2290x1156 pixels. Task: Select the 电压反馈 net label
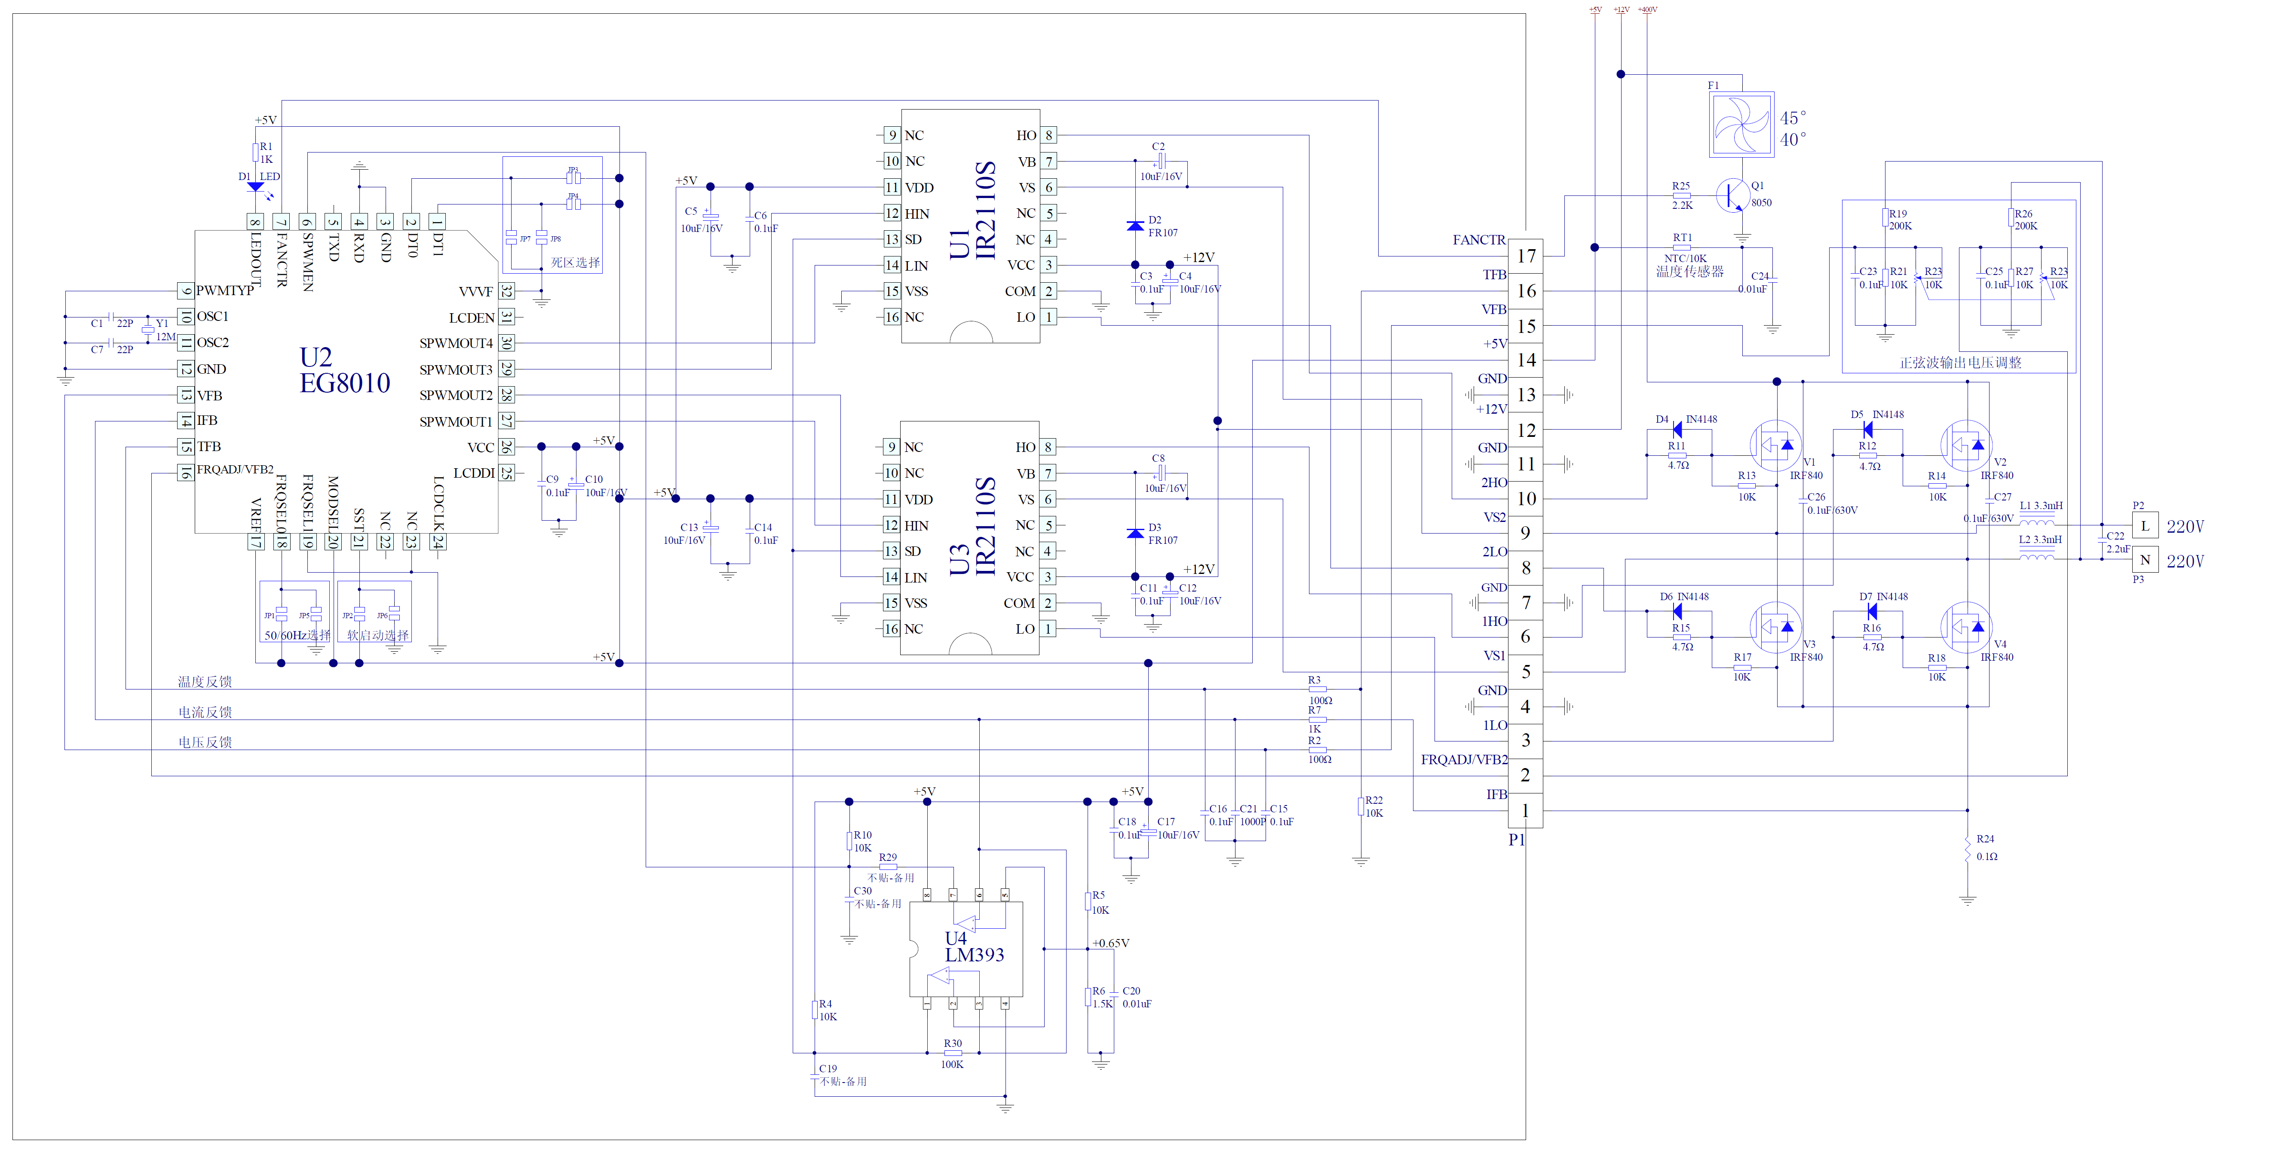pyautogui.click(x=205, y=742)
